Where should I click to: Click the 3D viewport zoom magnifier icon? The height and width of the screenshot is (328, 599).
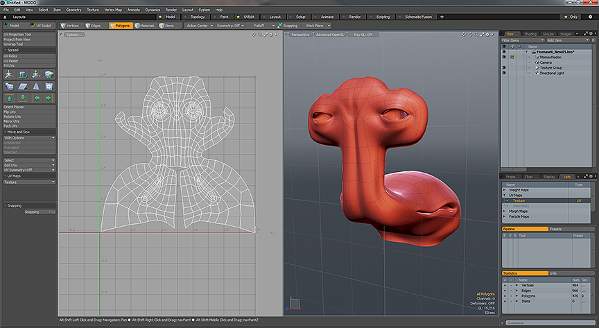[476, 35]
